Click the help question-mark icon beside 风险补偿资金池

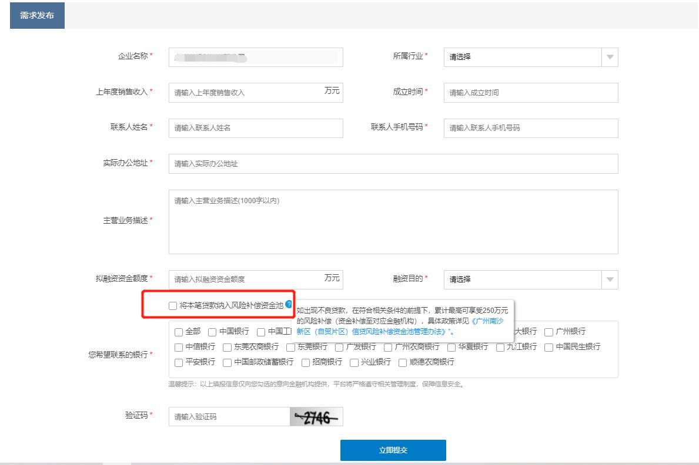(289, 304)
